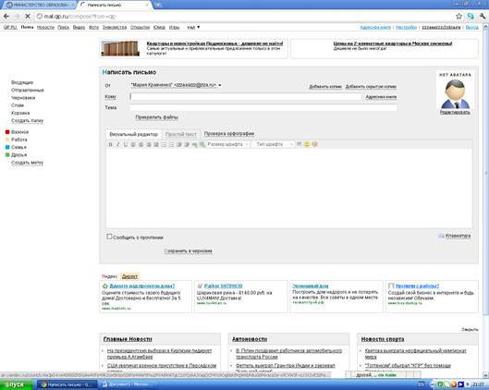
Task: Click the Windows Пуск start button
Action: coord(17,384)
